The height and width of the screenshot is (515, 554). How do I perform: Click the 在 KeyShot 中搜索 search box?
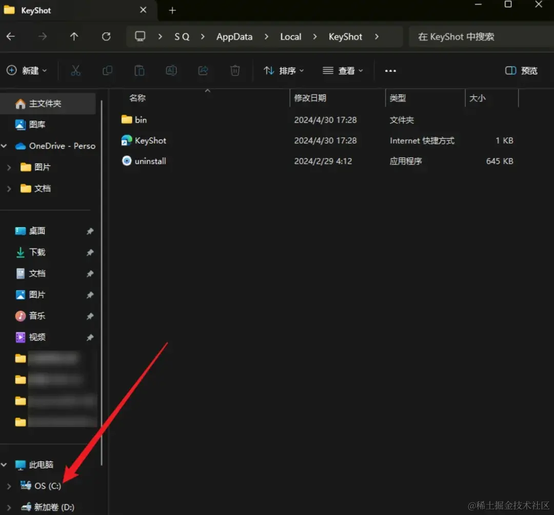481,36
